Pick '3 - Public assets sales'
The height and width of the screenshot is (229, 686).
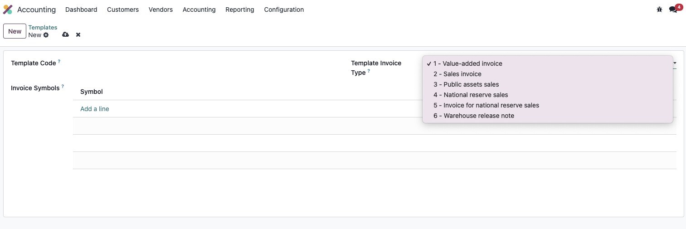466,84
